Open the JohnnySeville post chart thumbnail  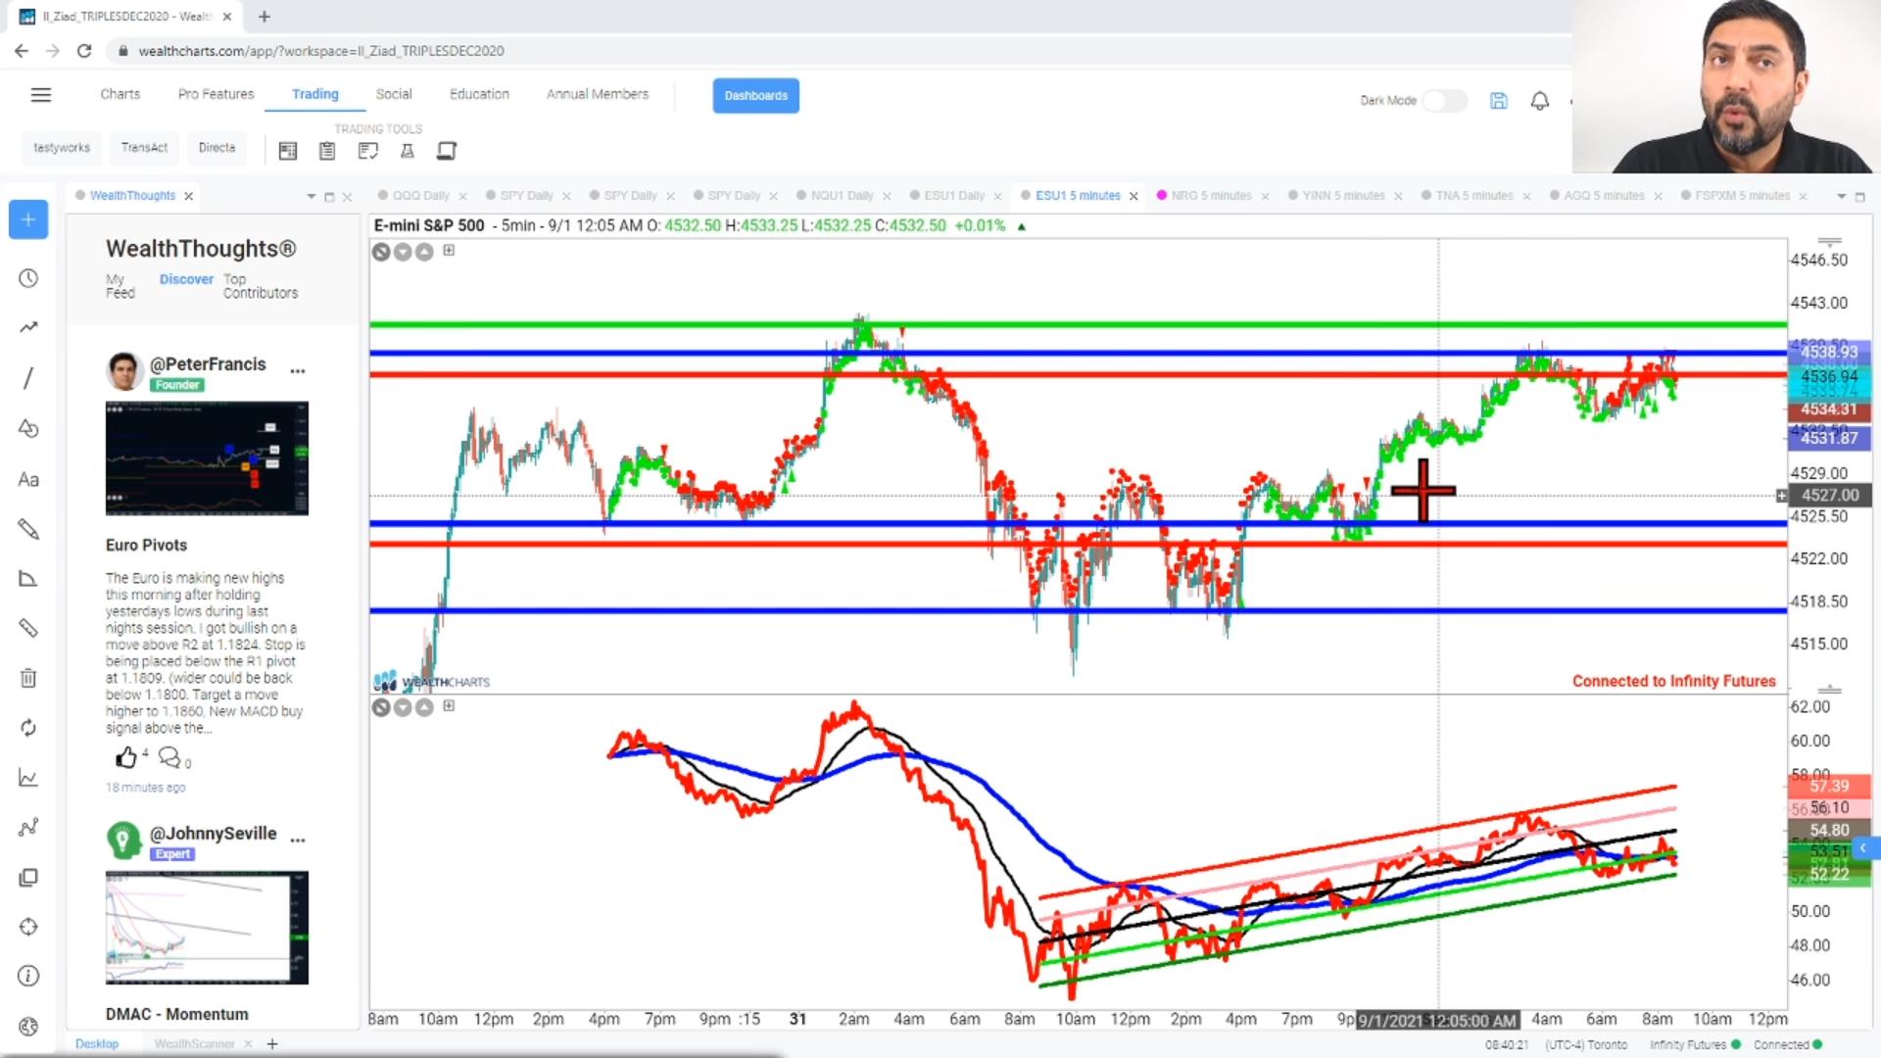pos(207,928)
